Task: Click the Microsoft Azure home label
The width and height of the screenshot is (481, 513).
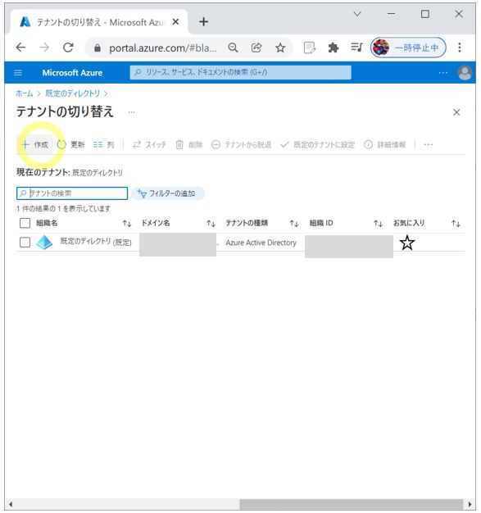Action: (72, 73)
